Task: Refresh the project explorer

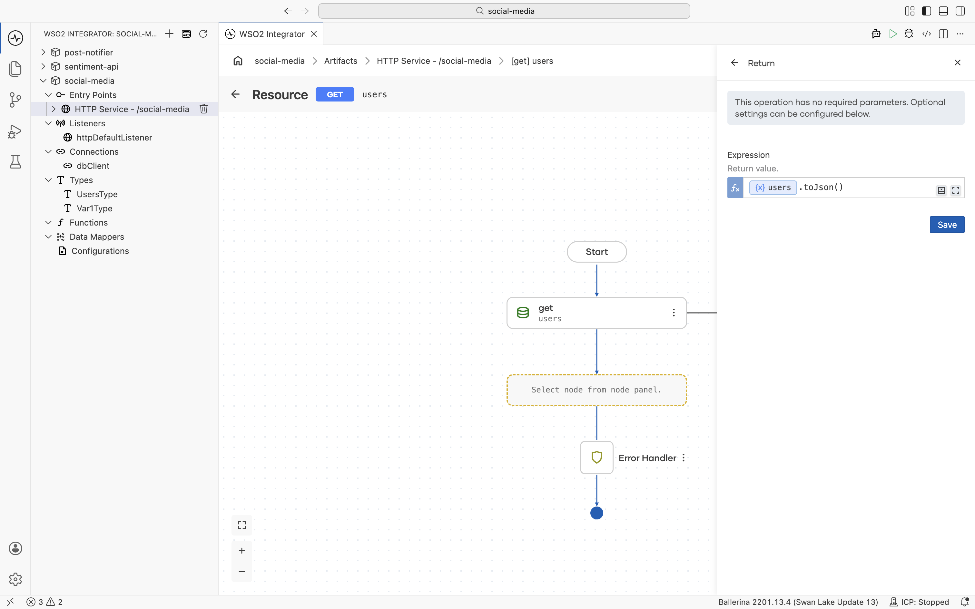Action: coord(203,34)
